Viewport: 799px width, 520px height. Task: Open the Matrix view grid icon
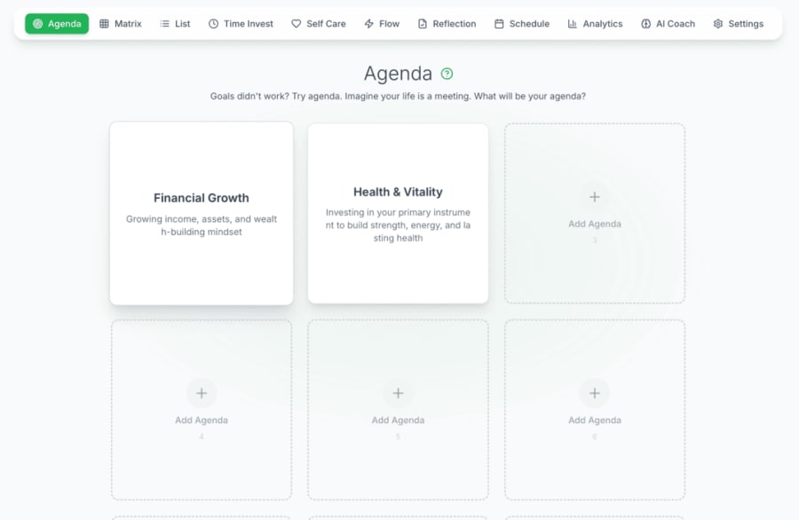click(104, 23)
